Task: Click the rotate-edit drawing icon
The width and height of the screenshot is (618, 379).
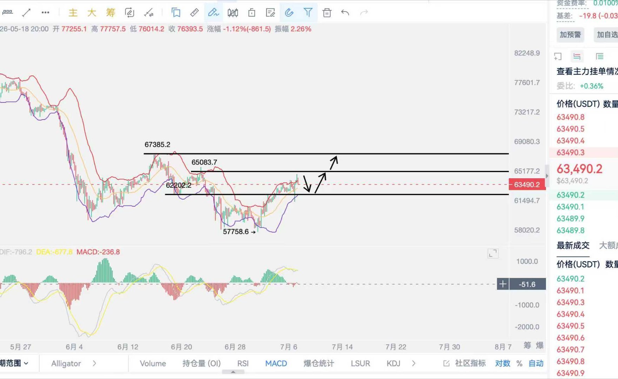Action: [x=129, y=13]
